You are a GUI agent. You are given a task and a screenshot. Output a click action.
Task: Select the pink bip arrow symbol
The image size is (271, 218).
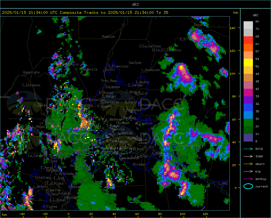pos(248,172)
